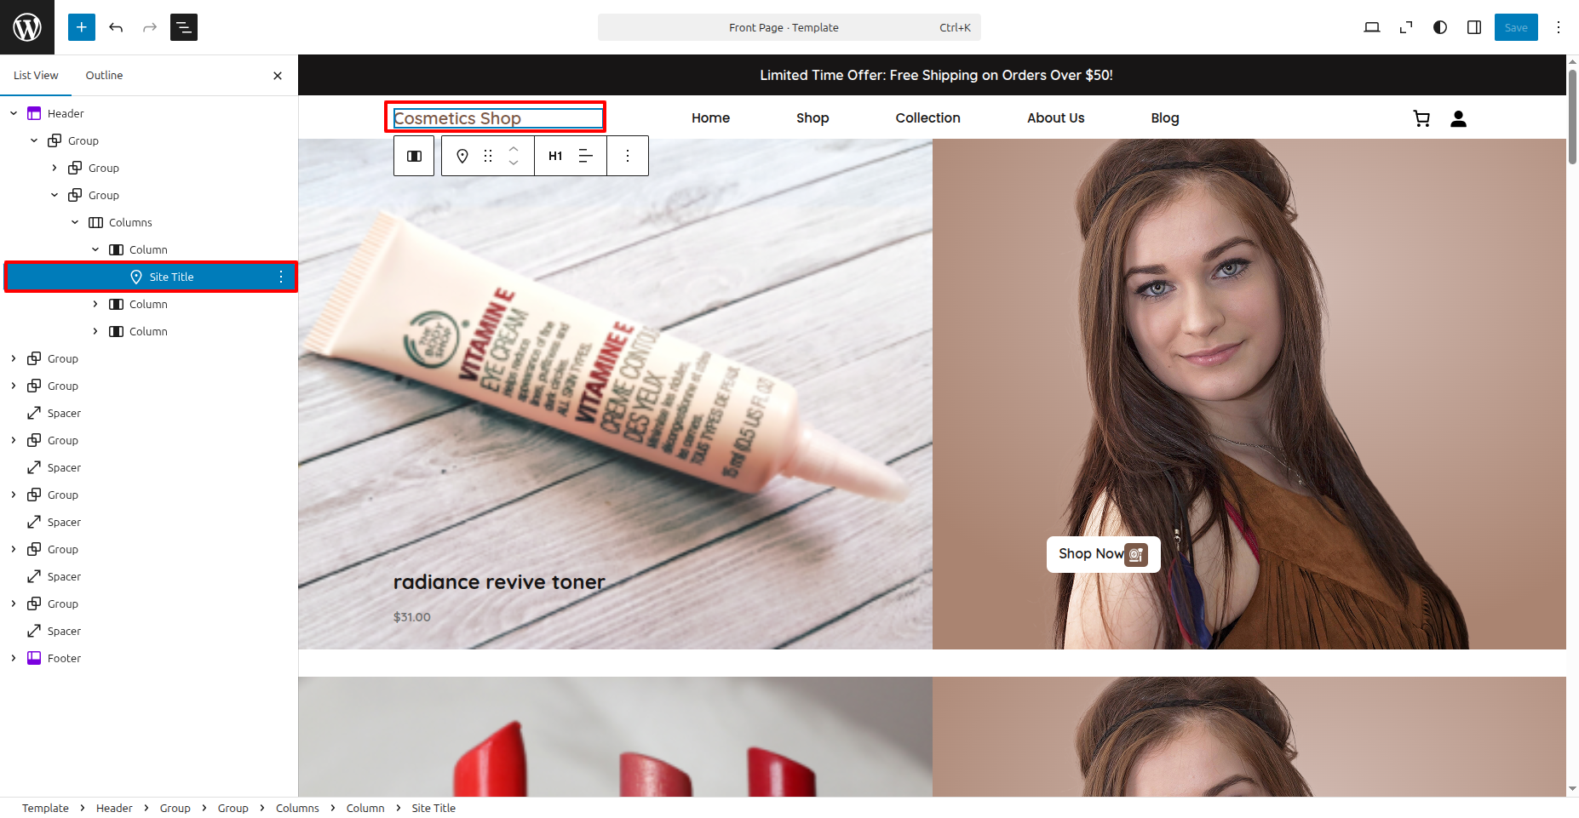Click the WordPress logo icon
This screenshot has height=818, width=1579.
27,27
